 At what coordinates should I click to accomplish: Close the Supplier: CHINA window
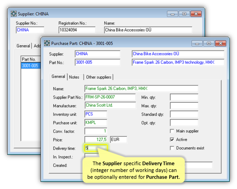[196, 14]
